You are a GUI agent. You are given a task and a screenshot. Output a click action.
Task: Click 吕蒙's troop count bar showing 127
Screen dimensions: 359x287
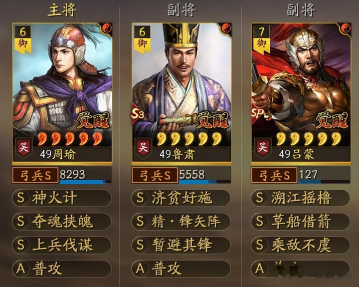[x=324, y=175]
